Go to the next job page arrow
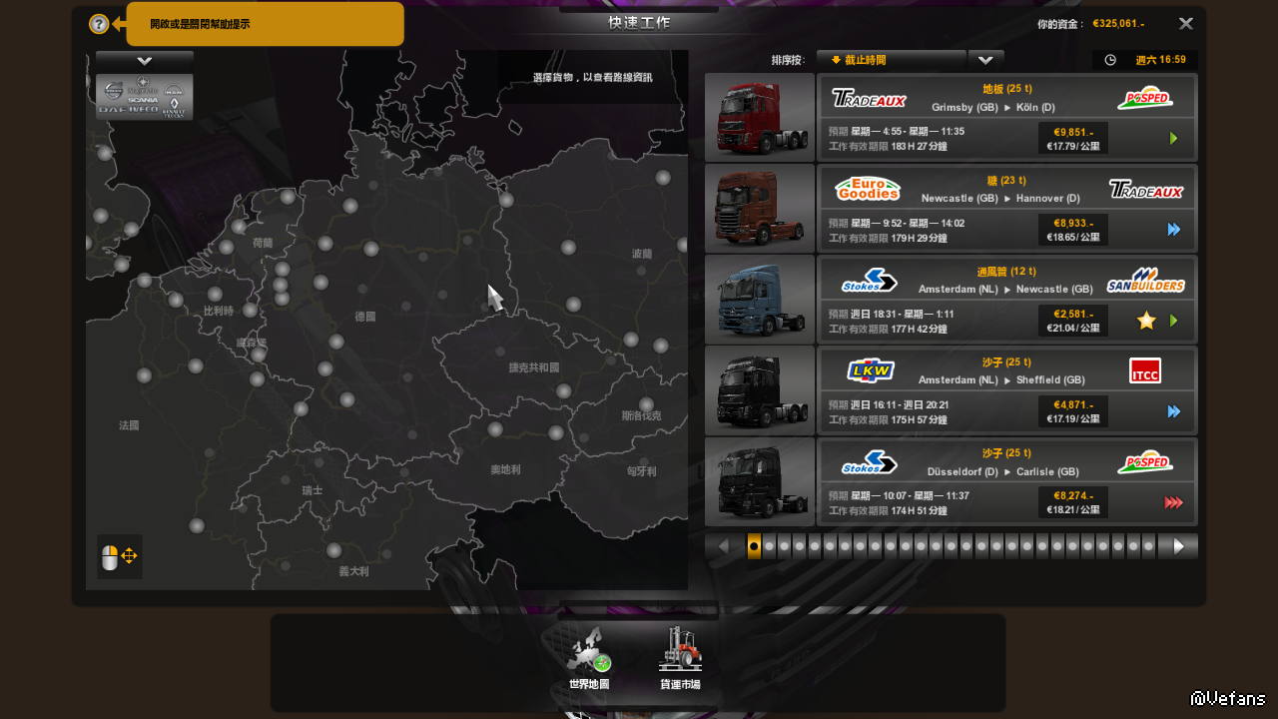The width and height of the screenshot is (1278, 719). (x=1178, y=546)
